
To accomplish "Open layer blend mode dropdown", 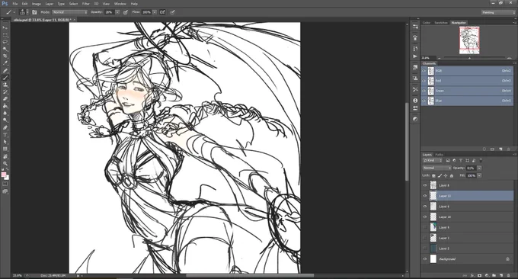I will [436, 168].
